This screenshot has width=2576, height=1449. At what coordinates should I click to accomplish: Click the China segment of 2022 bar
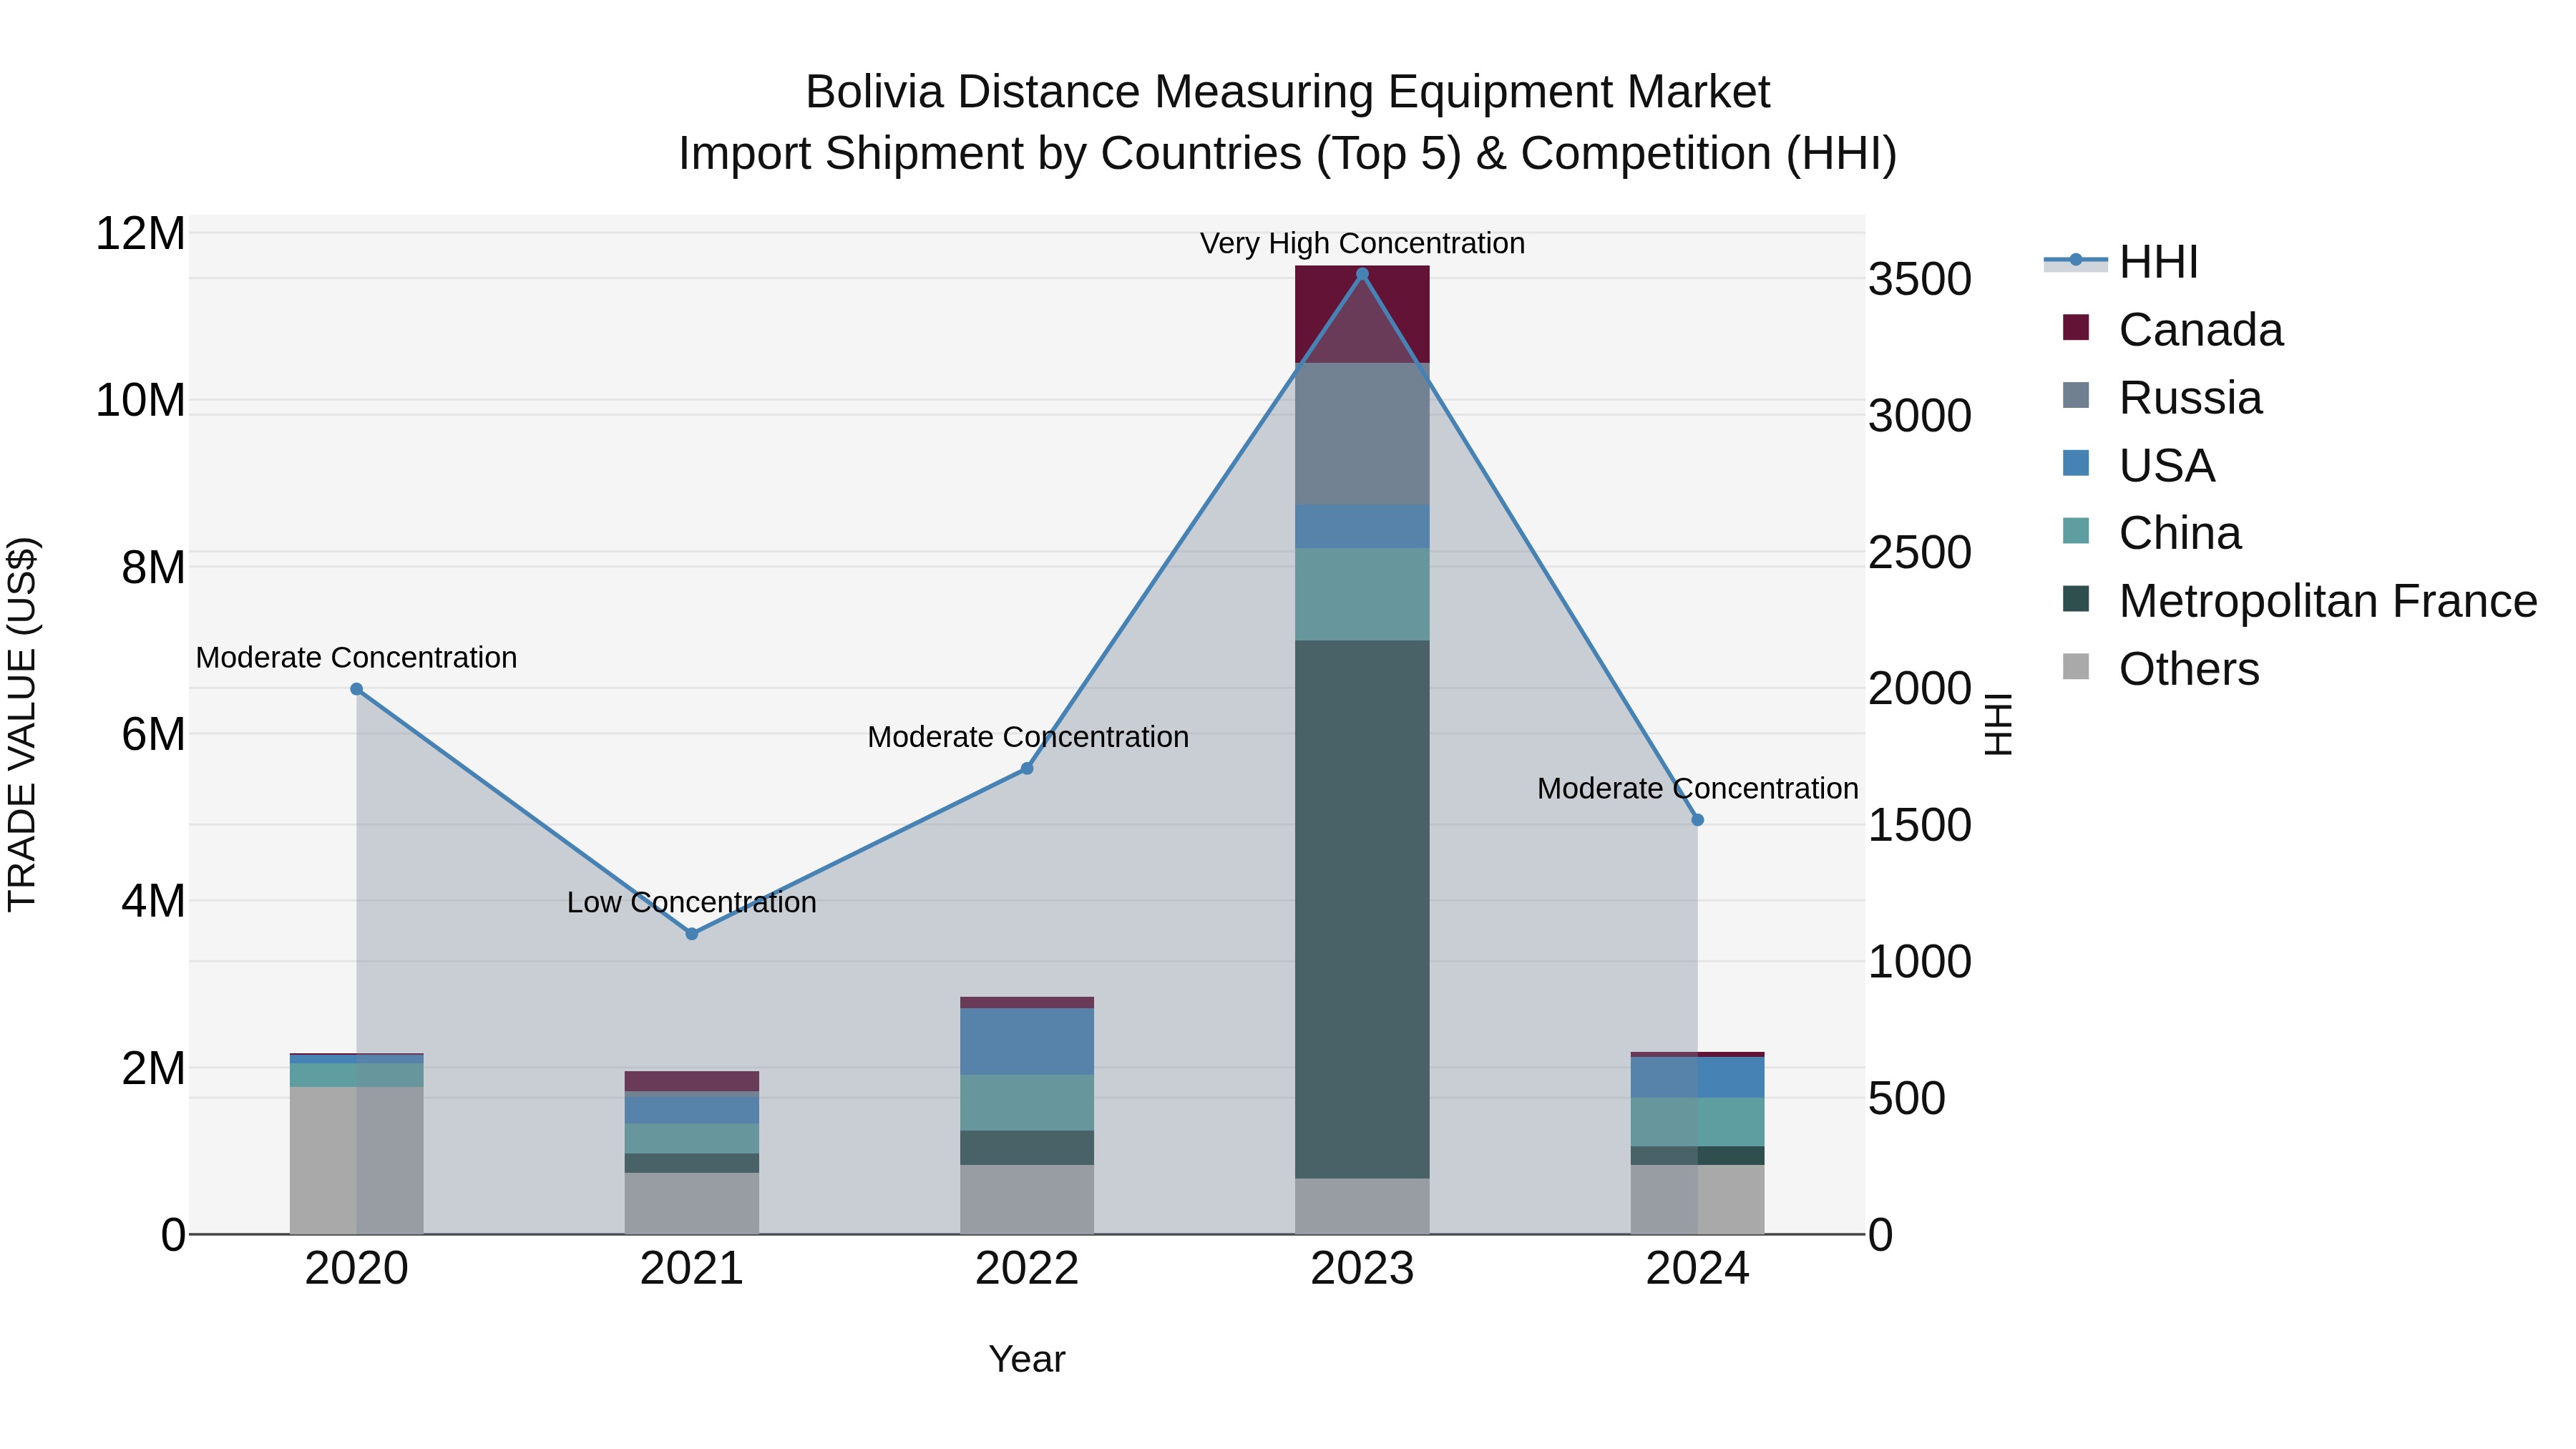(x=1027, y=1103)
